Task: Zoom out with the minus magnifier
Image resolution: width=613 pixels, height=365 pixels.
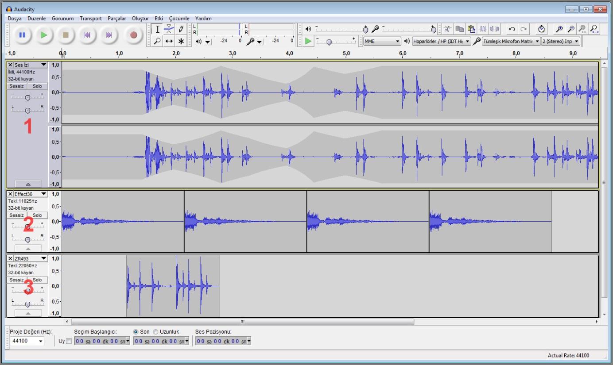Action: [572, 29]
